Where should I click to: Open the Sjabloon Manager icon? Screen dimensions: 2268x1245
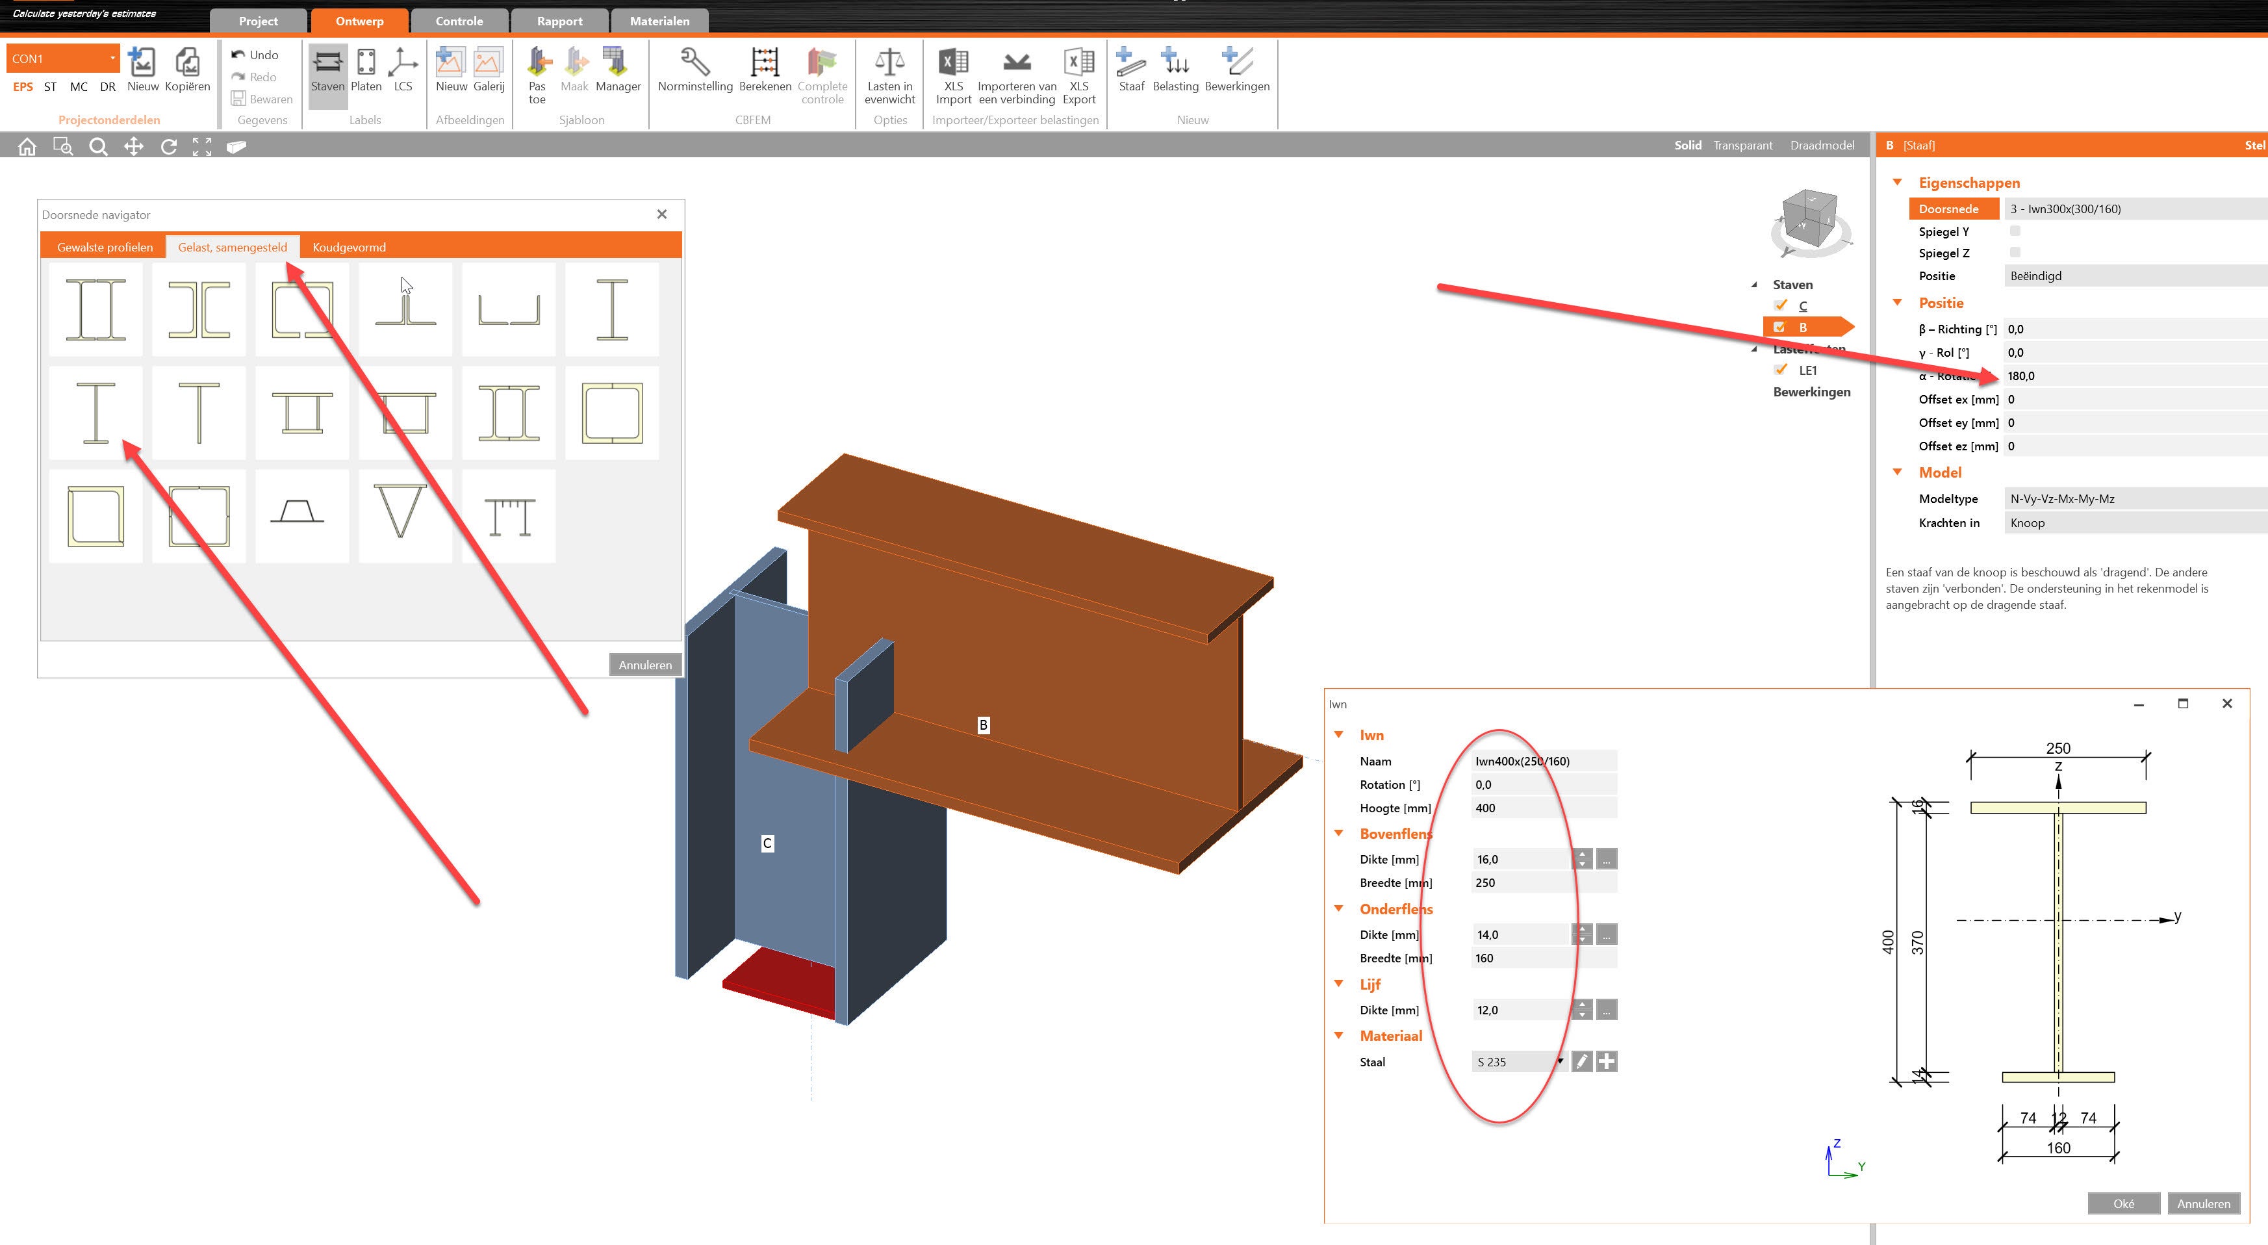[x=617, y=62]
